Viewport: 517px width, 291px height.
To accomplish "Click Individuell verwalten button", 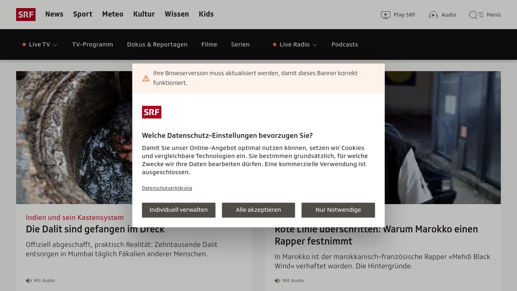I will [179, 210].
